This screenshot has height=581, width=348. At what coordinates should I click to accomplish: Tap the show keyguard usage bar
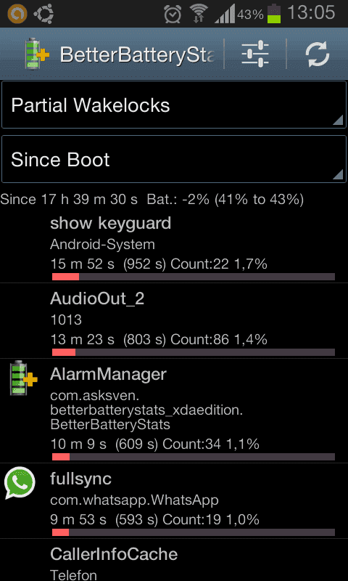[194, 277]
